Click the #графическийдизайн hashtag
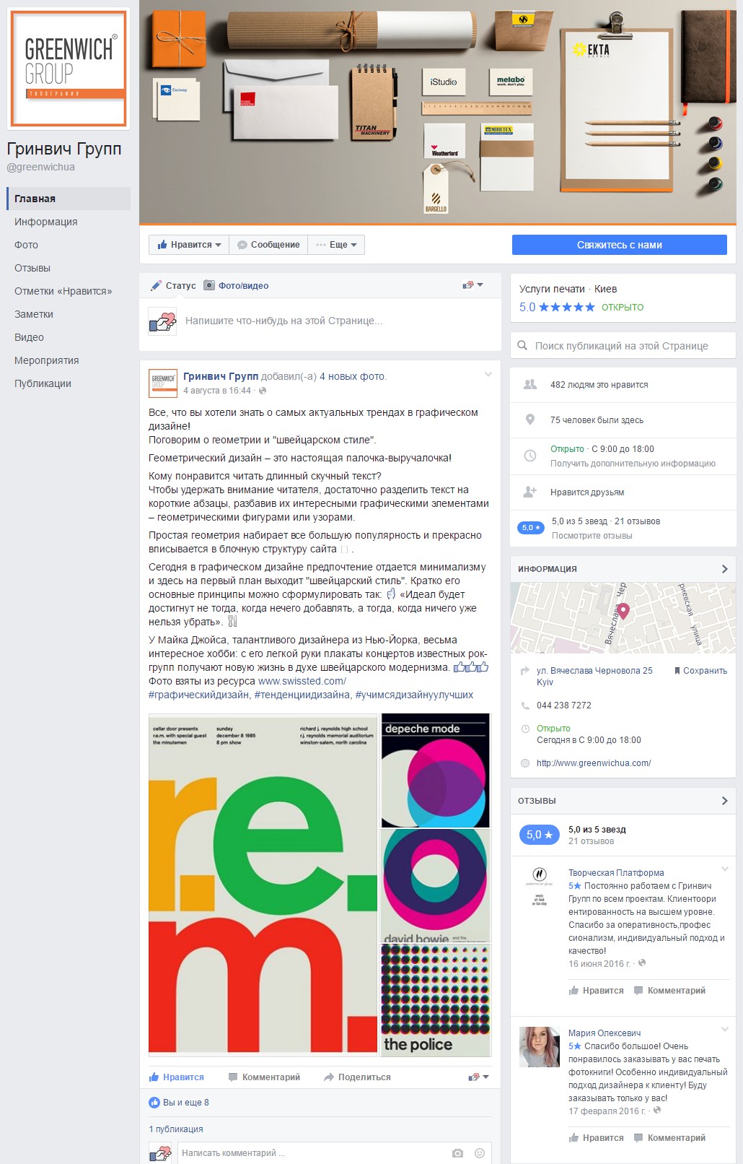743x1164 pixels. click(x=198, y=695)
